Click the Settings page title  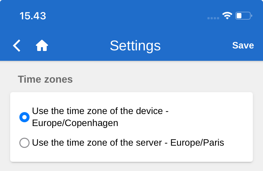[135, 46]
